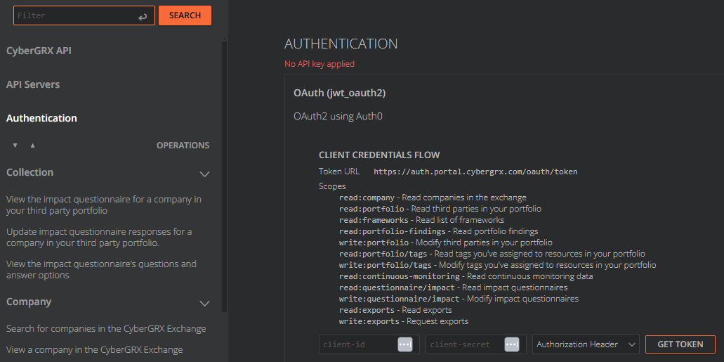Click the AUTHENTICATION page heading
The height and width of the screenshot is (362, 724).
(341, 44)
